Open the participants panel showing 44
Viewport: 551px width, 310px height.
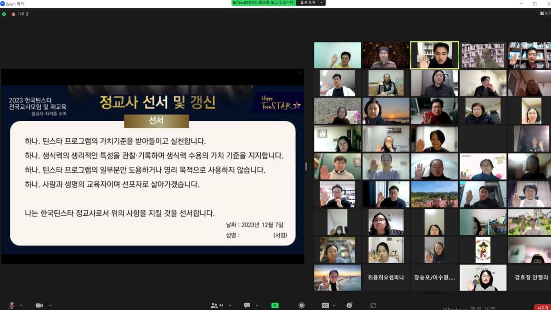(217, 305)
